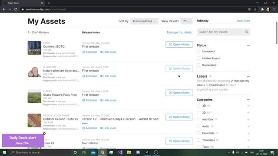278x156 pixels.
Task: Show hidden system tray icons
Action: click(x=229, y=152)
